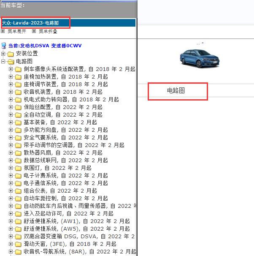Image resolution: width=254 pixels, height=256 pixels.
Task: Expand 自动防眩车内后视镜 node
Action: point(11,206)
